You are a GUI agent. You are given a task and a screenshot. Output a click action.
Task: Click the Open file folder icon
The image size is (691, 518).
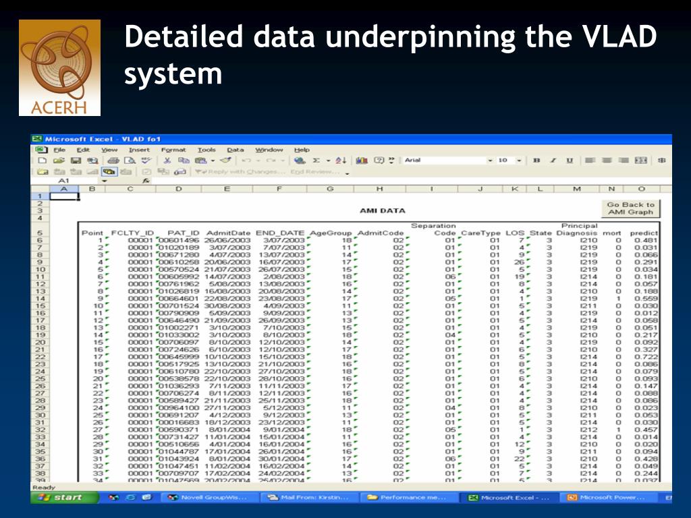[59, 161]
